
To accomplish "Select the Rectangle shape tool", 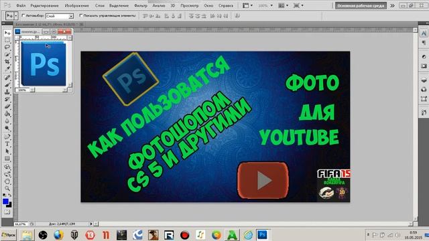I will pyautogui.click(x=7, y=158).
